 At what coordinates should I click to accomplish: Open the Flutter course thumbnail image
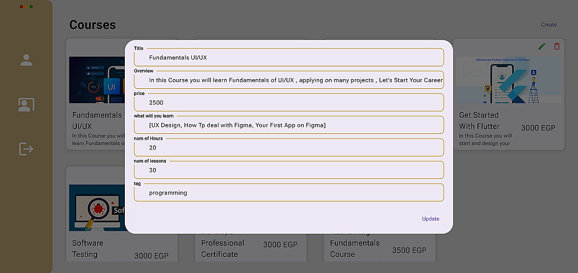507,80
